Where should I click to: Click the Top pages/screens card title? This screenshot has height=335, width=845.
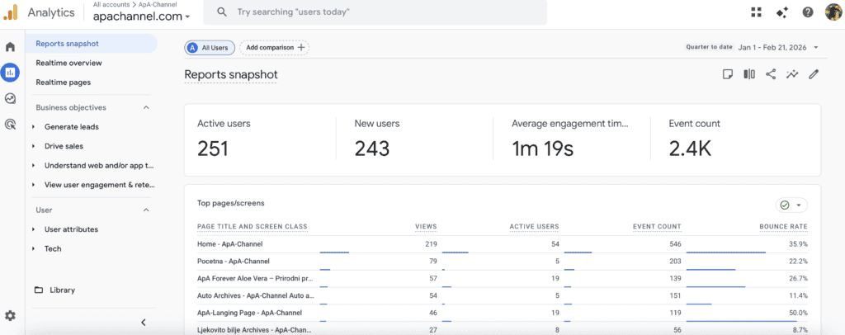pyautogui.click(x=231, y=203)
